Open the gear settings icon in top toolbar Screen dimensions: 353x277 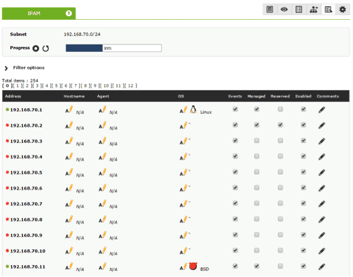tap(343, 10)
